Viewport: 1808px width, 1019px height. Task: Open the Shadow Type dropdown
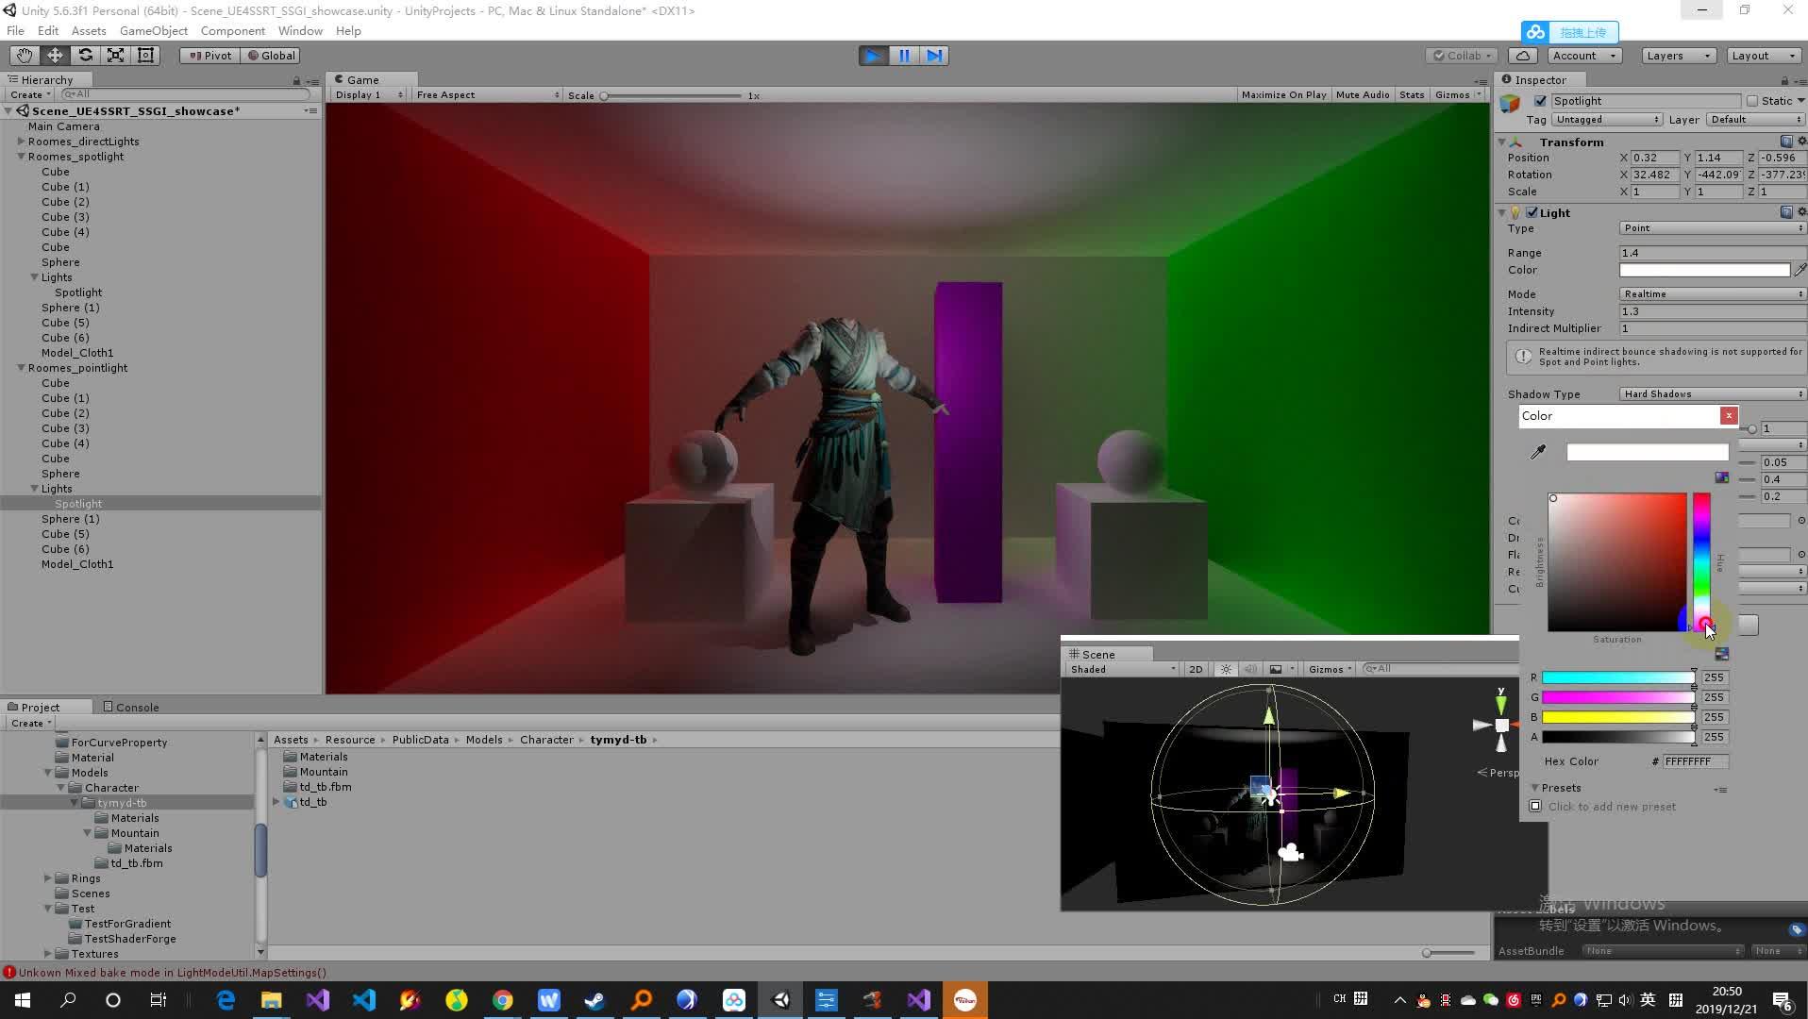coord(1711,393)
